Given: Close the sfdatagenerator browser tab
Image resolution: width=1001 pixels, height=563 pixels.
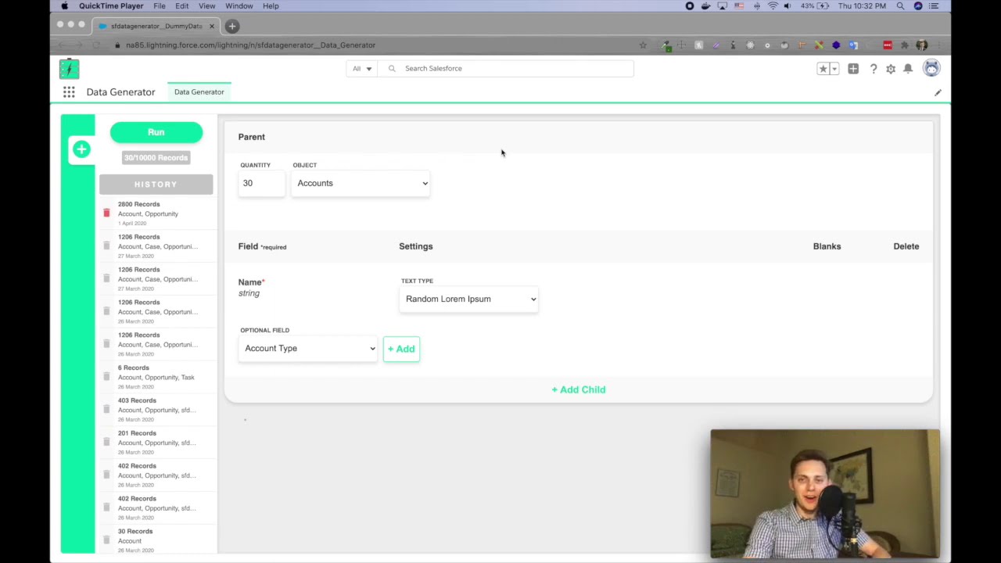Looking at the screenshot, I should click(x=211, y=27).
